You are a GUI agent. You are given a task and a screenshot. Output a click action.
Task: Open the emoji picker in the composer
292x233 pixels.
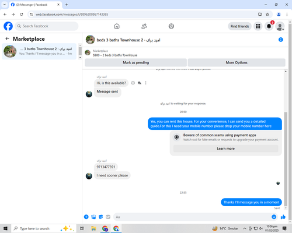274,217
